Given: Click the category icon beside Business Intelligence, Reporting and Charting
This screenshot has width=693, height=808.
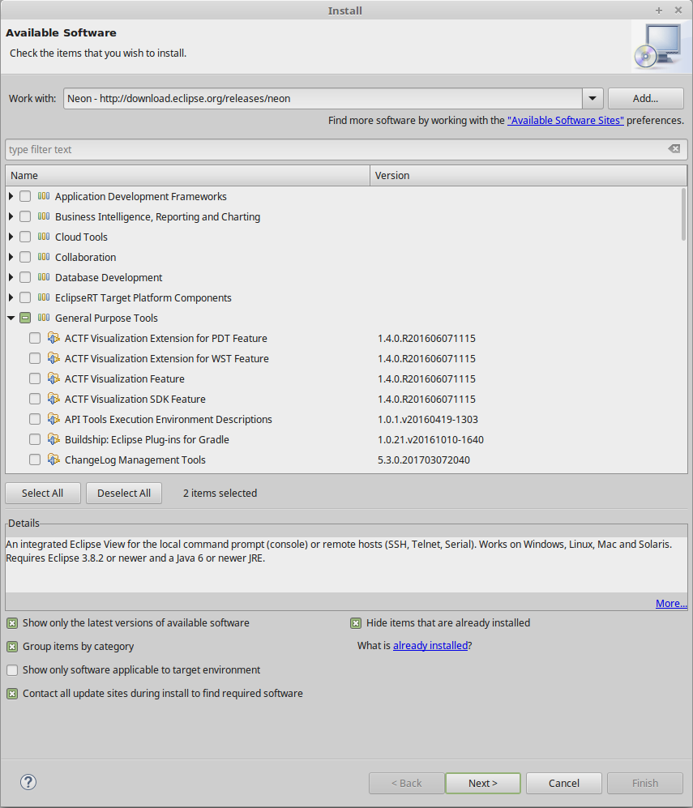Looking at the screenshot, I should [44, 216].
